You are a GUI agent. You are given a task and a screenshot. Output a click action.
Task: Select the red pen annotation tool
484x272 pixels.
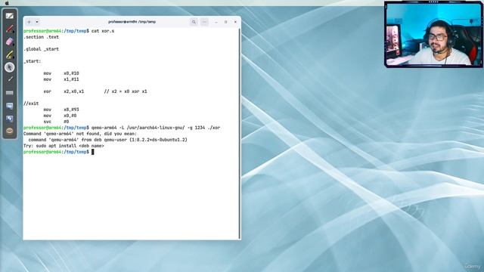click(x=10, y=29)
